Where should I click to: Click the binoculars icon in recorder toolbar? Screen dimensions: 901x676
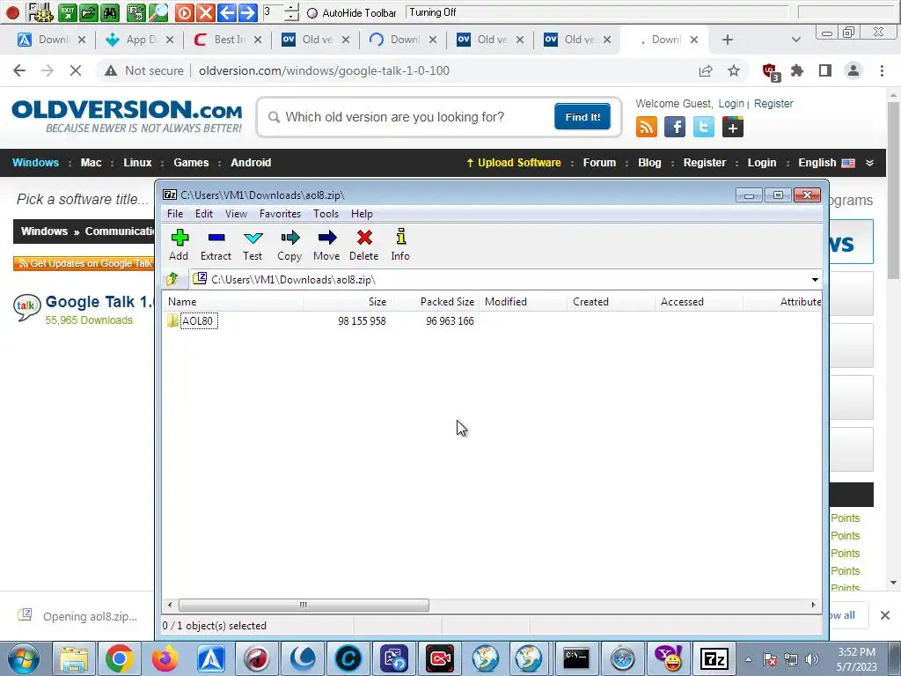tap(110, 12)
